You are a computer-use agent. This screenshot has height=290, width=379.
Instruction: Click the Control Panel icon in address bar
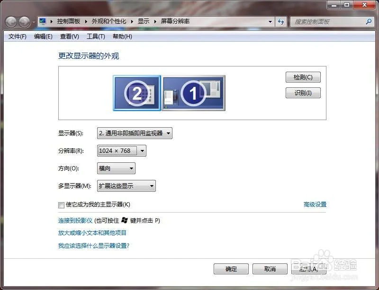click(43, 21)
